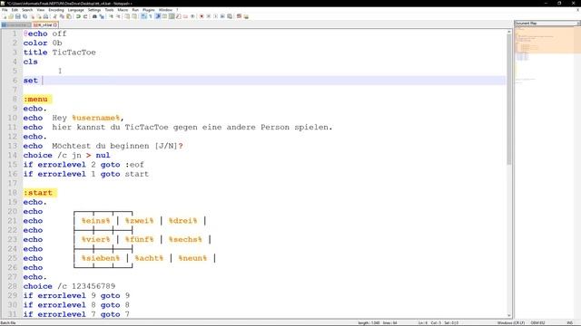Viewport: 581px width, 326px height.
Task: Open the Edit menu
Action: click(x=15, y=10)
